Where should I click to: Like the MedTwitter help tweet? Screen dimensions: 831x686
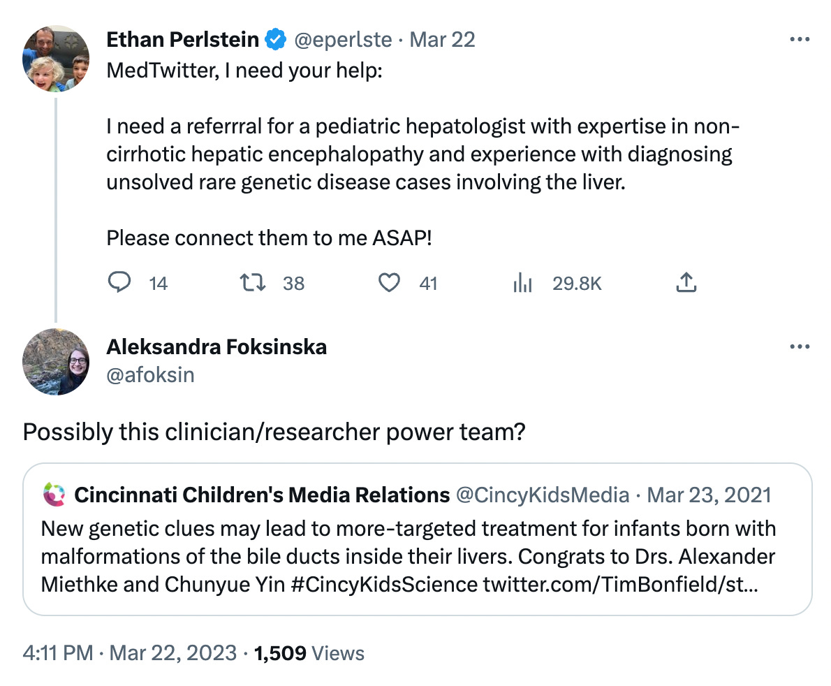(389, 282)
